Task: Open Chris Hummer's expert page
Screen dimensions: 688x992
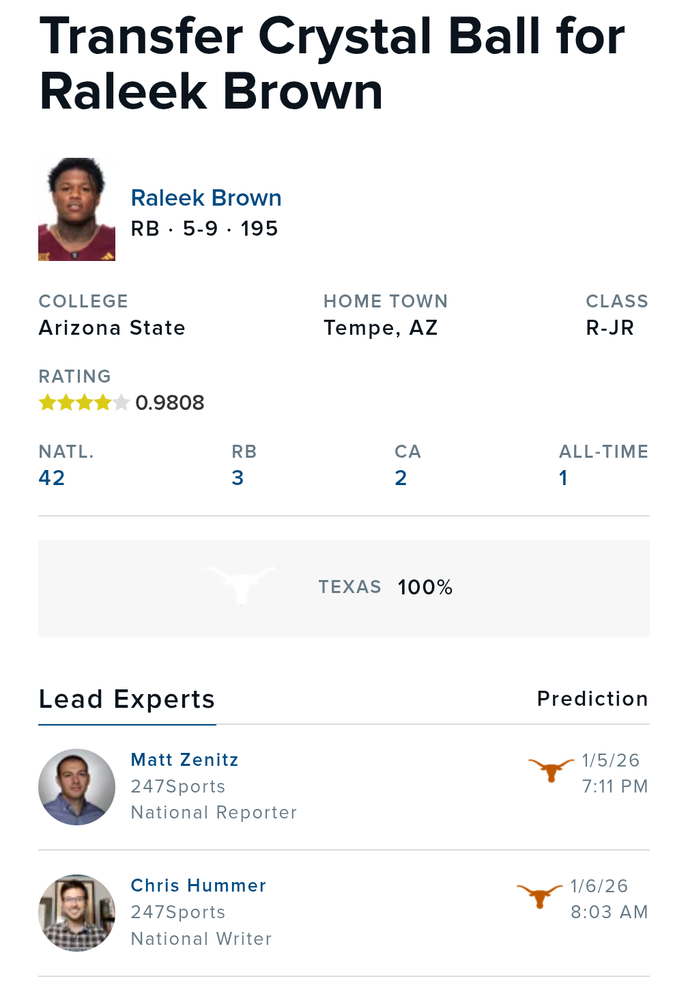Action: tap(198, 885)
